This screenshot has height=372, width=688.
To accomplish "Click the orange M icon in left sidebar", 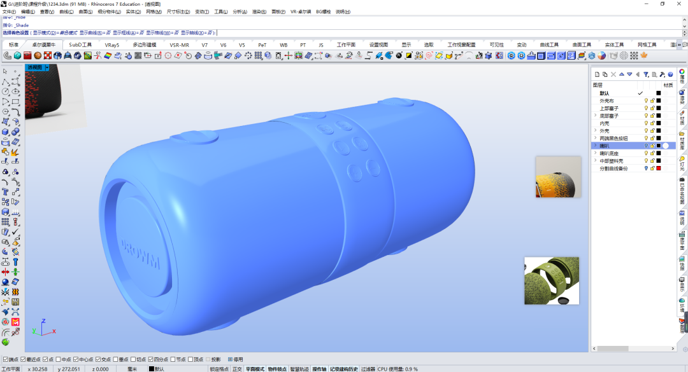I will pyautogui.click(x=15, y=322).
